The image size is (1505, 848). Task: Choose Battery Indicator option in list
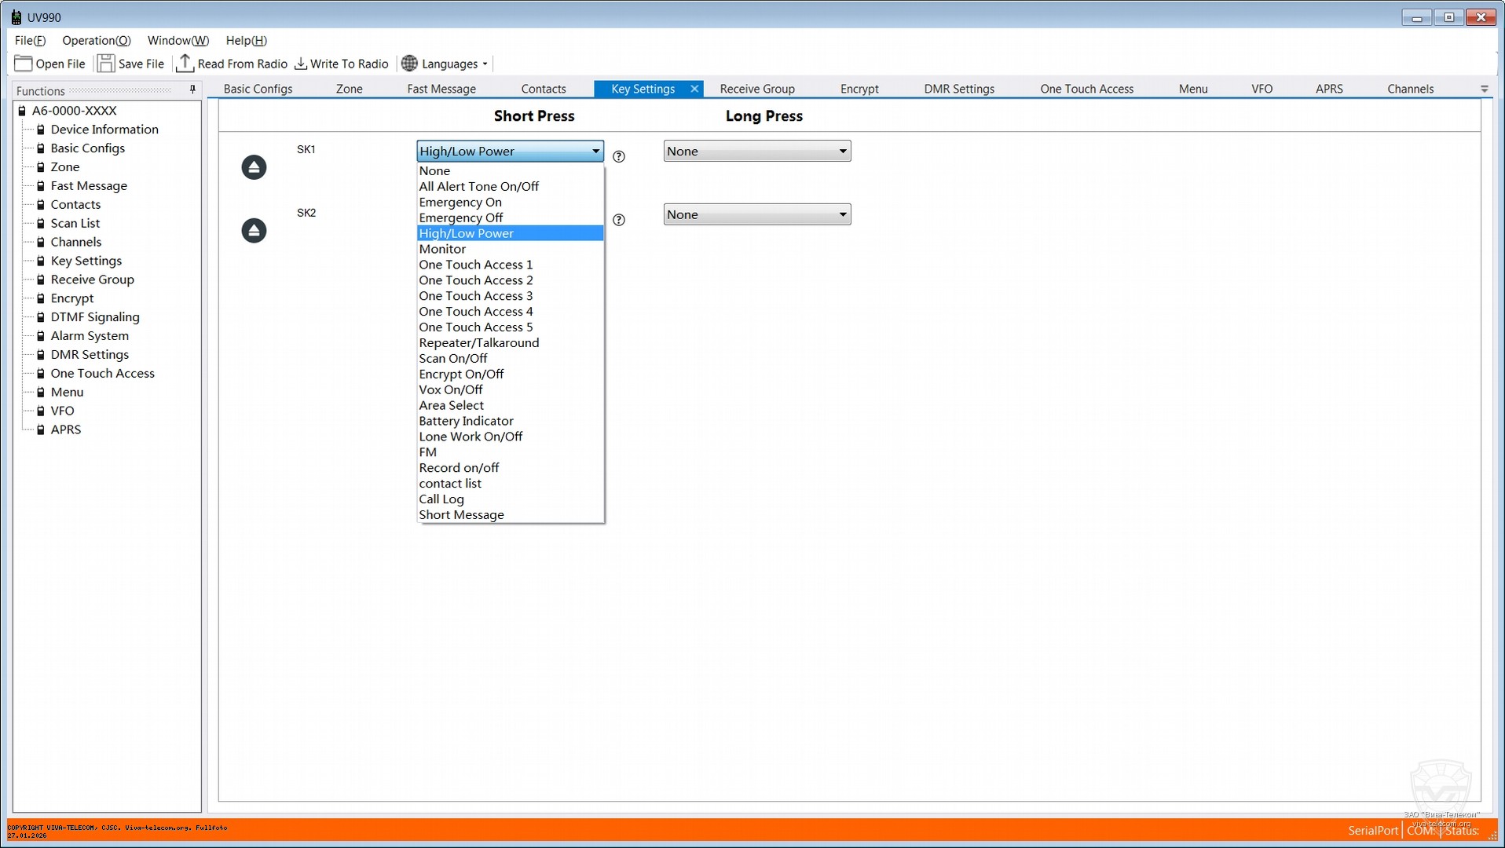(x=466, y=421)
